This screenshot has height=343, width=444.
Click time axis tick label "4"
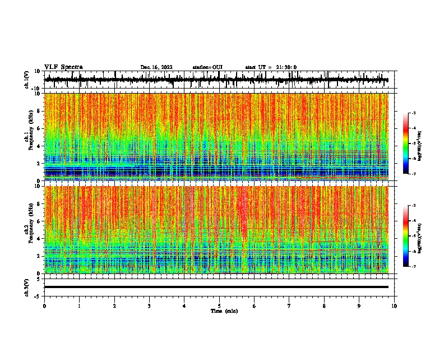tap(184, 306)
